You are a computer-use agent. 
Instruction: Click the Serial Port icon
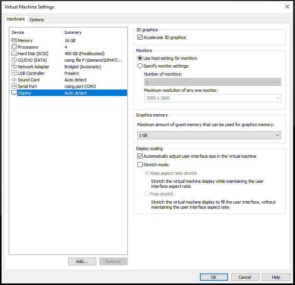tap(14, 86)
